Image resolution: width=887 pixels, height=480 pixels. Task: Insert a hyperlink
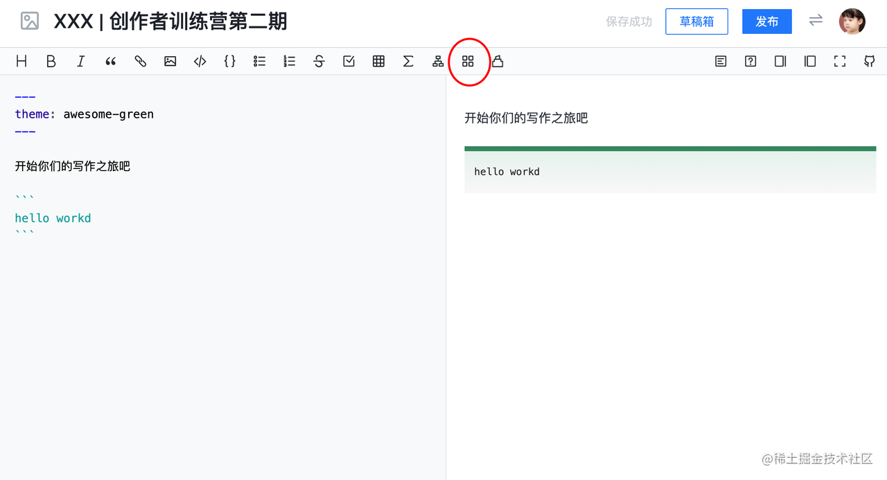tap(141, 62)
